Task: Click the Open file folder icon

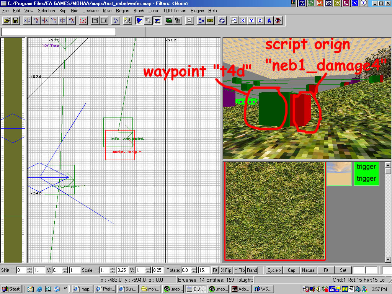Action: [7, 21]
